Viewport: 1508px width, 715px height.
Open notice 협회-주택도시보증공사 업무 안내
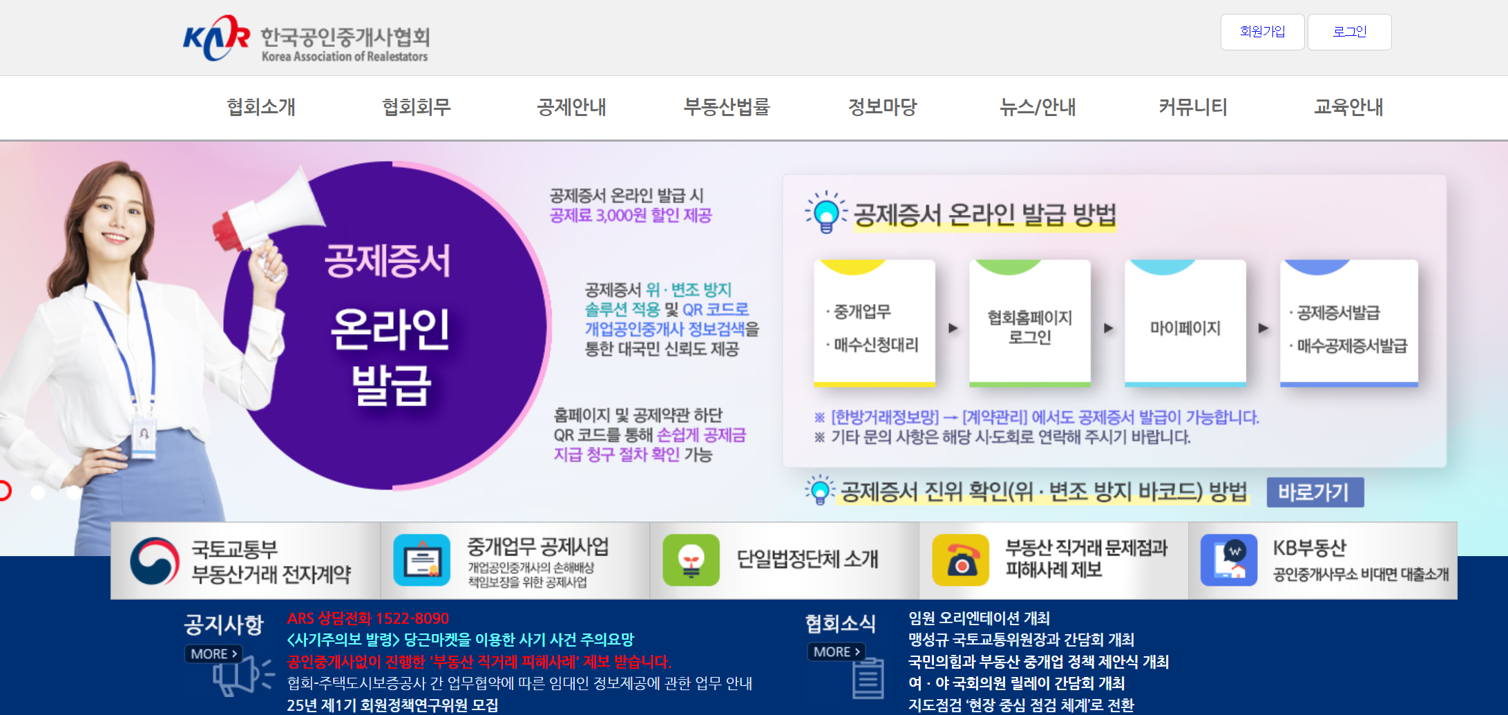pyautogui.click(x=519, y=683)
